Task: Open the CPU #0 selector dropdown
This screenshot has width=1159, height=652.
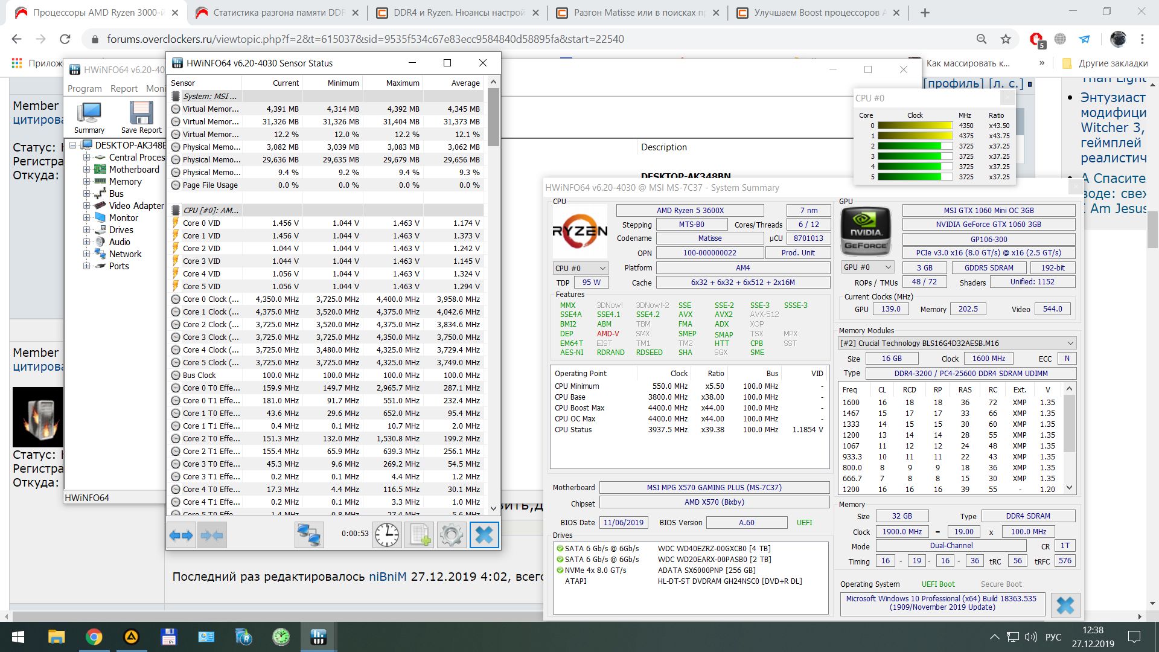Action: click(580, 268)
